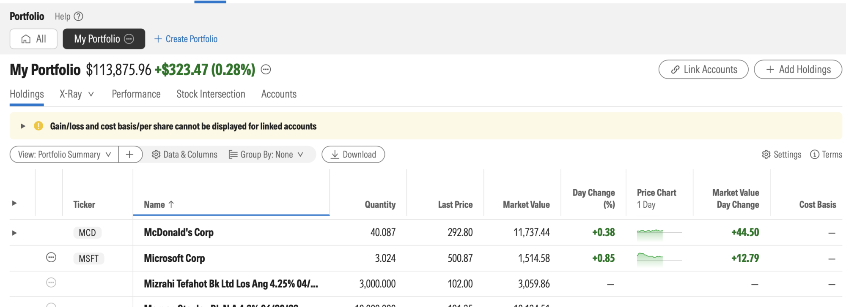The height and width of the screenshot is (307, 846).
Task: Open table Settings gear
Action: [781, 155]
